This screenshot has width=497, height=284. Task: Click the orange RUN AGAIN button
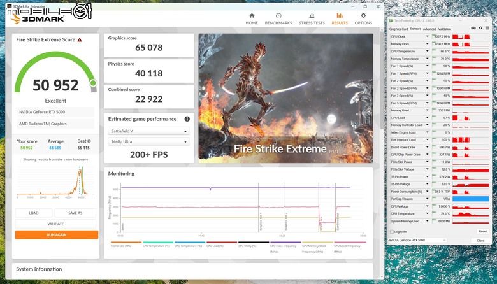coord(57,235)
